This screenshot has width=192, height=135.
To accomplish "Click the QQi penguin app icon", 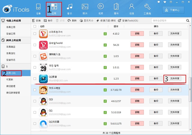I will (x=43, y=101).
